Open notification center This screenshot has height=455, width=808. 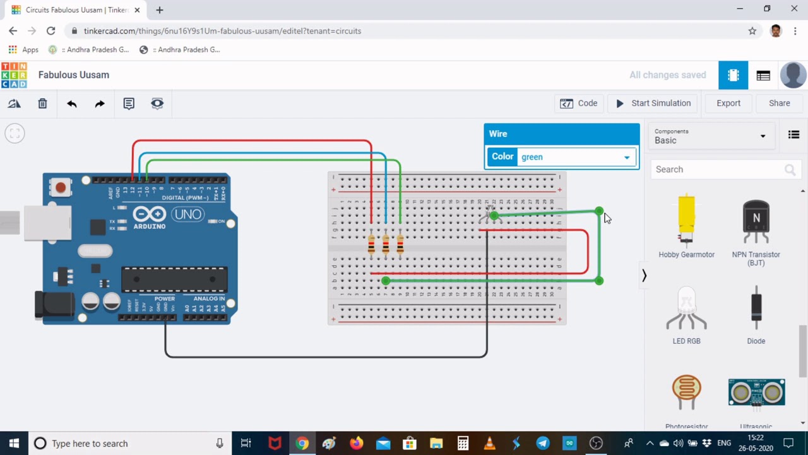788,443
